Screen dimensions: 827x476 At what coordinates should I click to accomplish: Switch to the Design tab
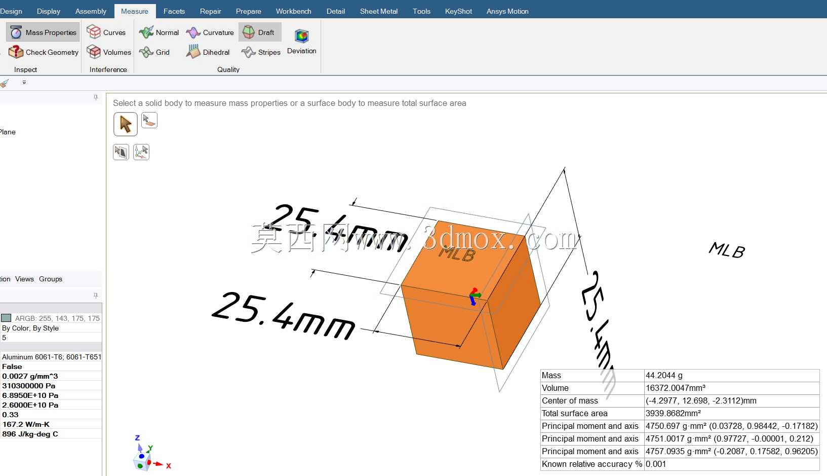[x=11, y=11]
